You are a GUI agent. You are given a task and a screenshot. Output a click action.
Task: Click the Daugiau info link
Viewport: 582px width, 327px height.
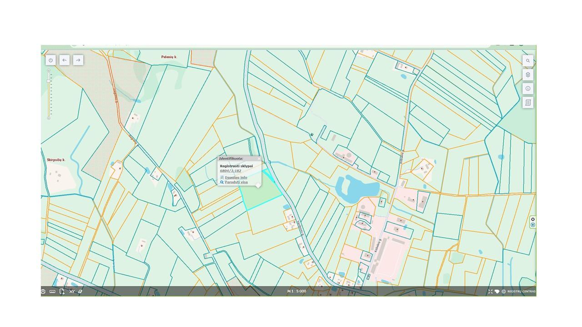236,178
